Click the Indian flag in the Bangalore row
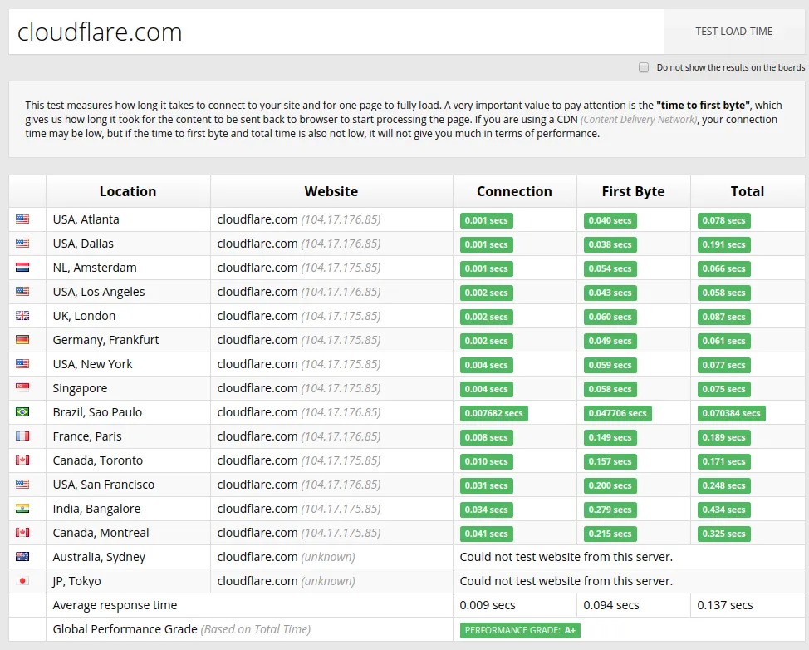Screen dimensions: 809x650 (x=22, y=508)
